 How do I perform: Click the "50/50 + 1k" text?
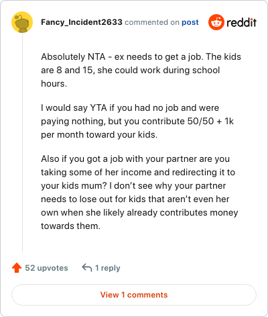[210, 121]
